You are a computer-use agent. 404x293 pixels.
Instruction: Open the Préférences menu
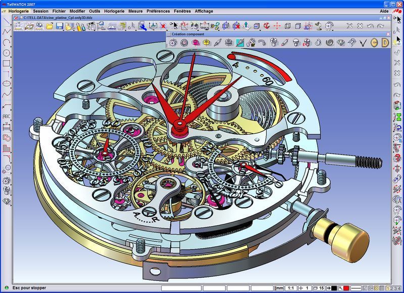(x=158, y=11)
